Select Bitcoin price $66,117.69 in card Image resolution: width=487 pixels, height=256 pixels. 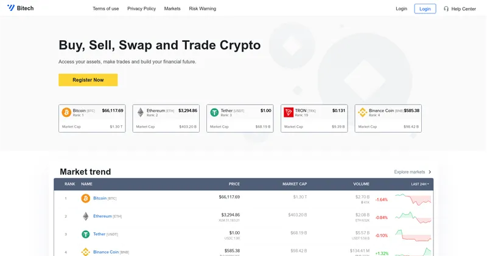click(113, 111)
